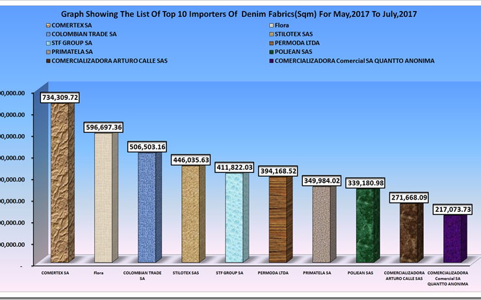Click the brown marble ARTURO CALLE bar
The width and height of the screenshot is (481, 300).
[x=411, y=233]
